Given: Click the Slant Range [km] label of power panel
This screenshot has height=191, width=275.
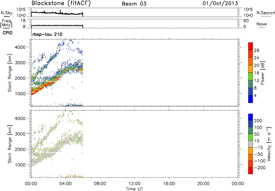Looking at the screenshot, I should click(x=10, y=73).
